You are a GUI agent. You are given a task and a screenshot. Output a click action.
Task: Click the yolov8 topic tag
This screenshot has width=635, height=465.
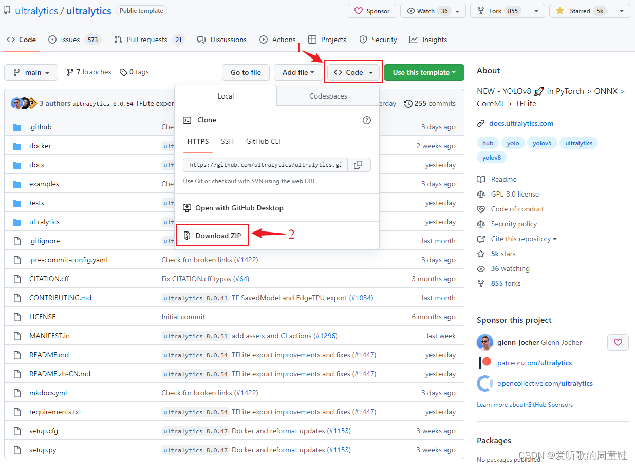492,158
